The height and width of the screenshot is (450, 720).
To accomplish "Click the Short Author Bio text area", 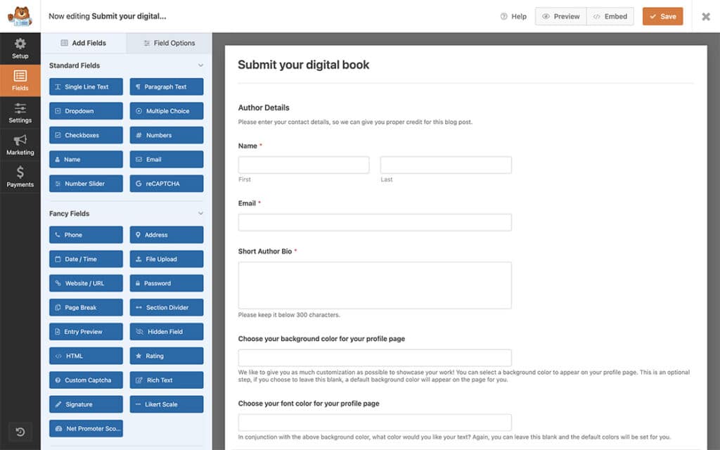I will point(375,285).
